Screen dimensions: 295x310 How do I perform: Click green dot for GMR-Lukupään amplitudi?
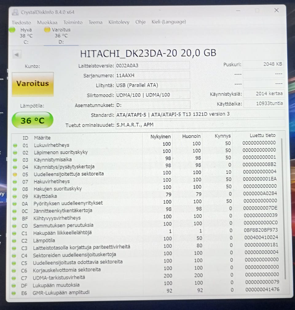click(x=14, y=293)
